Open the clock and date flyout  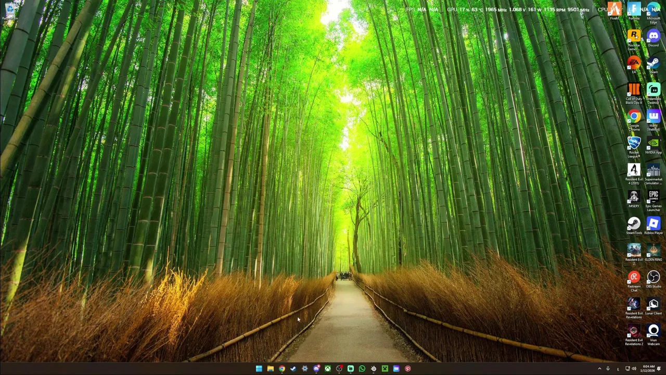[648, 369]
